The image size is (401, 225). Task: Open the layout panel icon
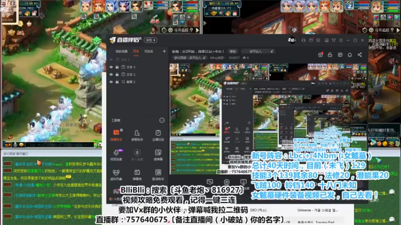tap(340, 54)
